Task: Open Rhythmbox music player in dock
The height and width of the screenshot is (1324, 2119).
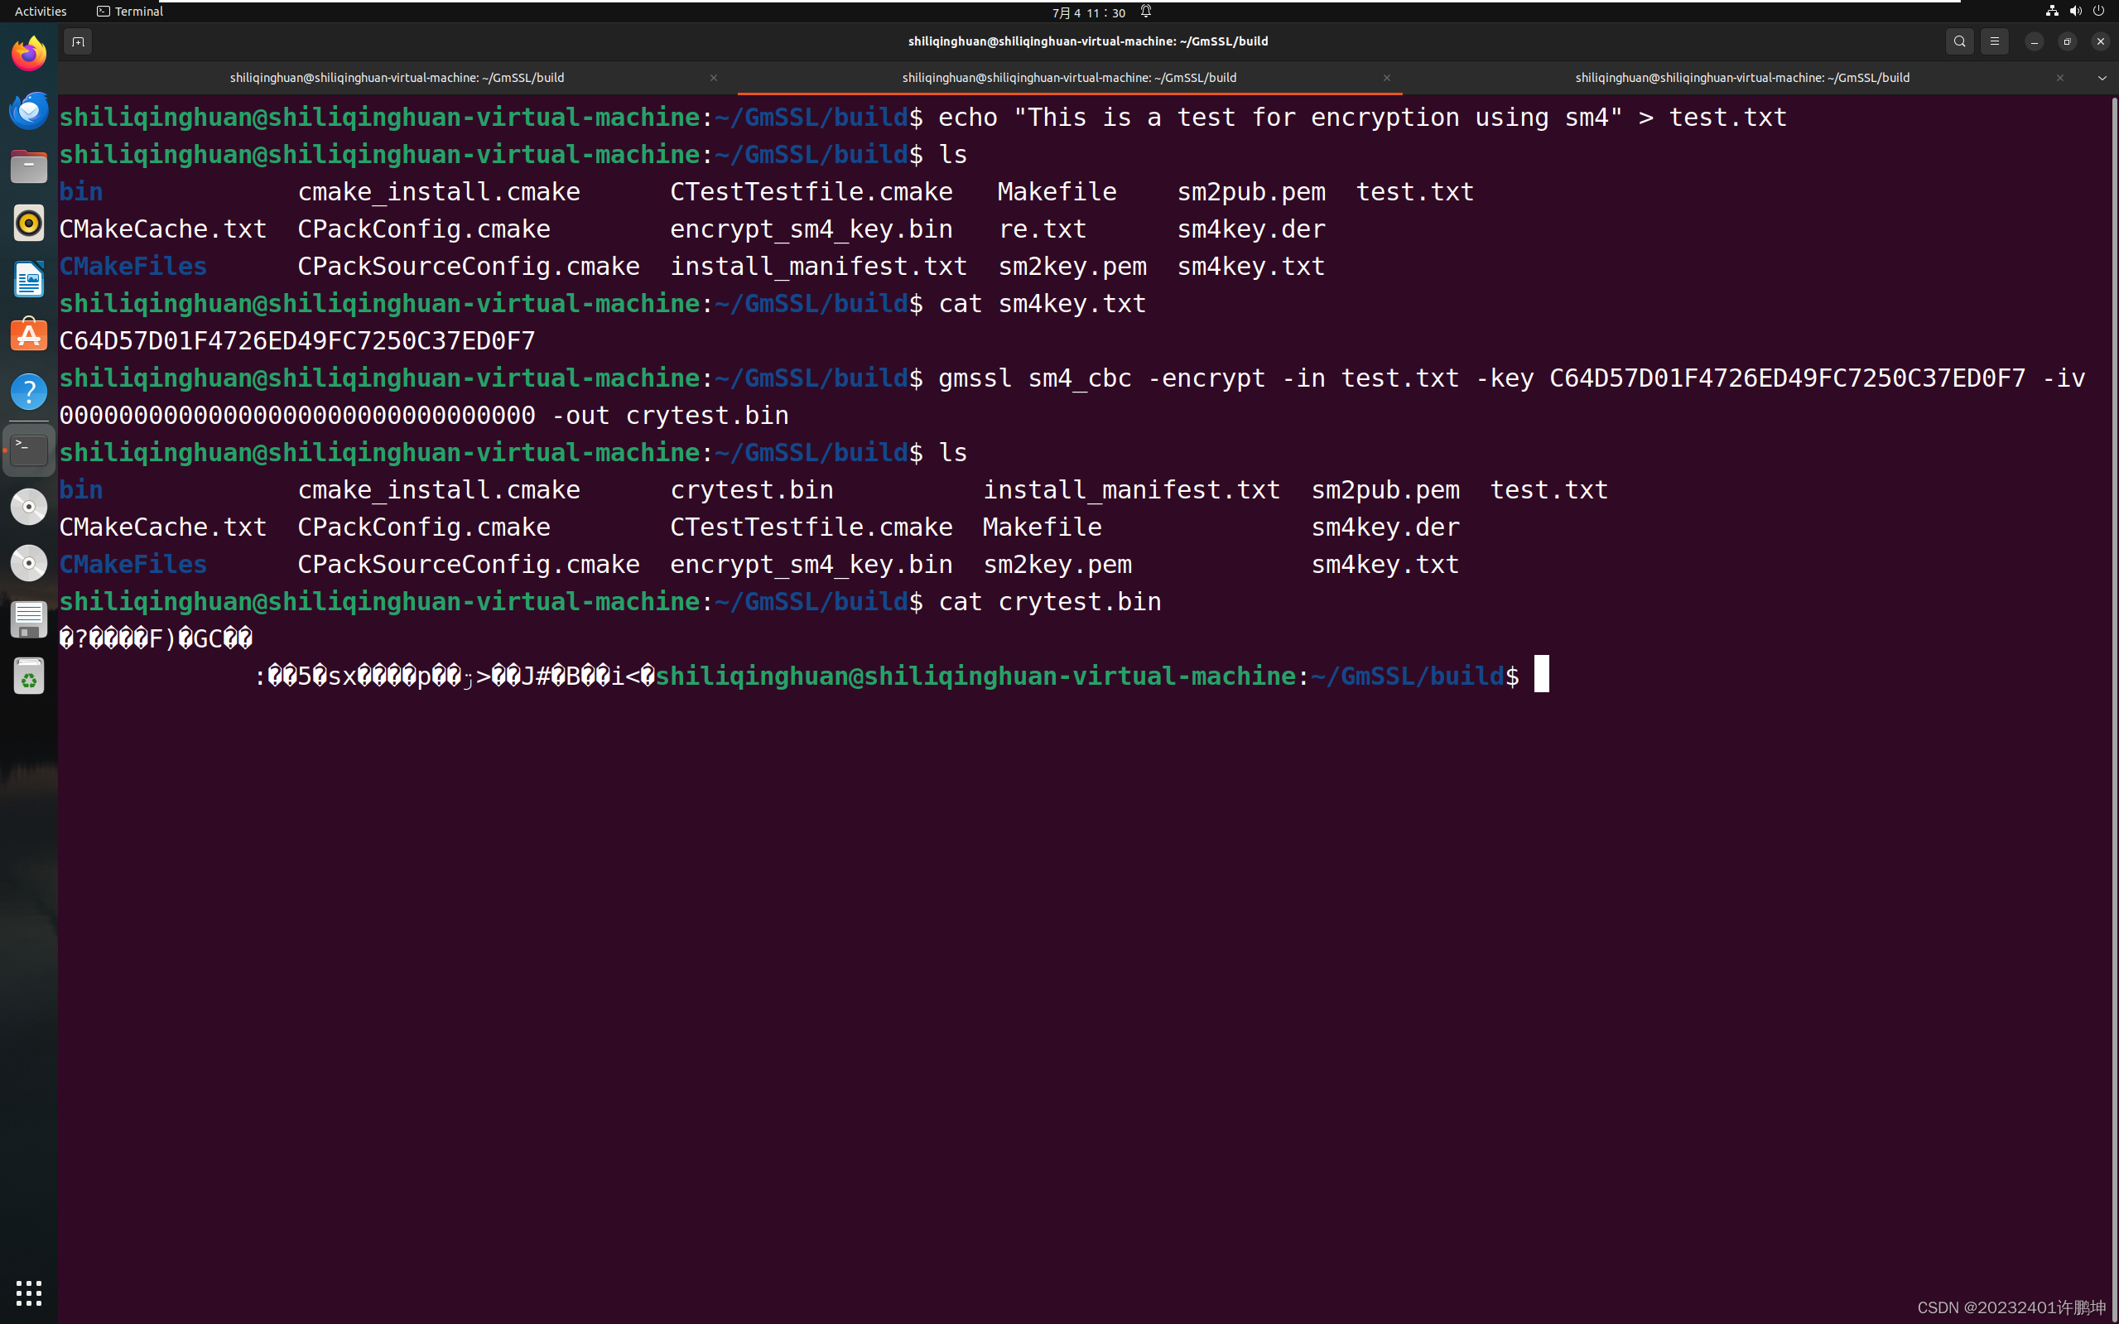Action: (29, 224)
